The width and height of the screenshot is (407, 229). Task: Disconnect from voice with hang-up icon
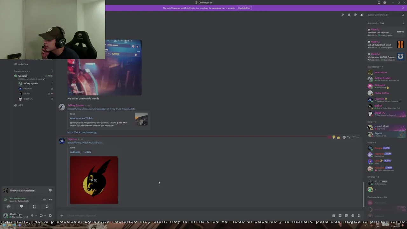[x=50, y=199]
